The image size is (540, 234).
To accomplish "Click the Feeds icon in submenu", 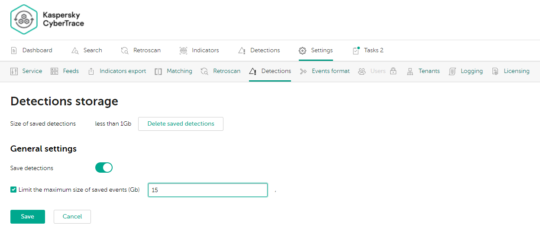I will click(54, 71).
